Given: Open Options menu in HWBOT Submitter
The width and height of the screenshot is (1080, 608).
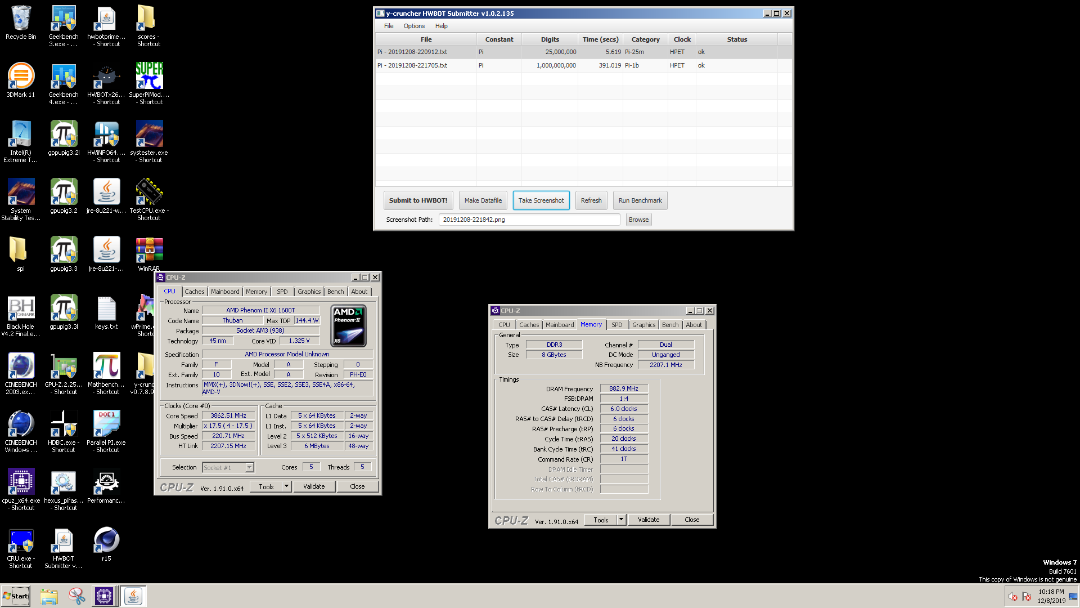Looking at the screenshot, I should point(414,26).
